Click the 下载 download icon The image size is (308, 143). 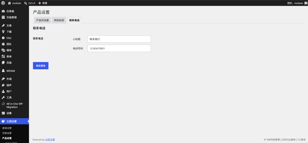(x=3, y=32)
